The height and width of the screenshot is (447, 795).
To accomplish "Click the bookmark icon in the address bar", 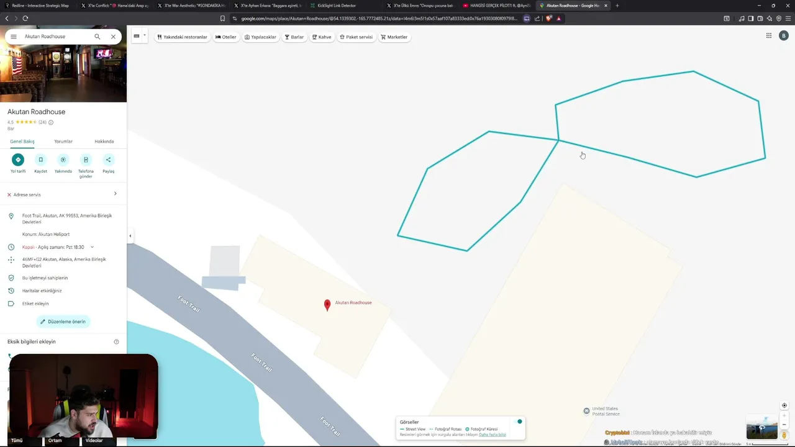I will click(223, 18).
